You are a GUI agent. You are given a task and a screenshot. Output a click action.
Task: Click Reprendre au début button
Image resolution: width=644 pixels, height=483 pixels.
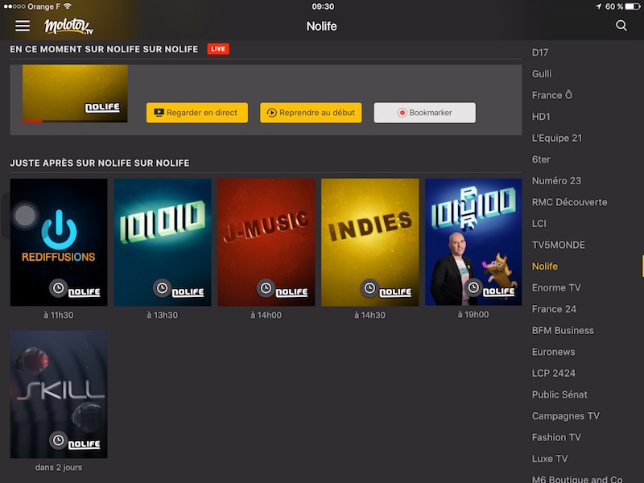click(311, 113)
